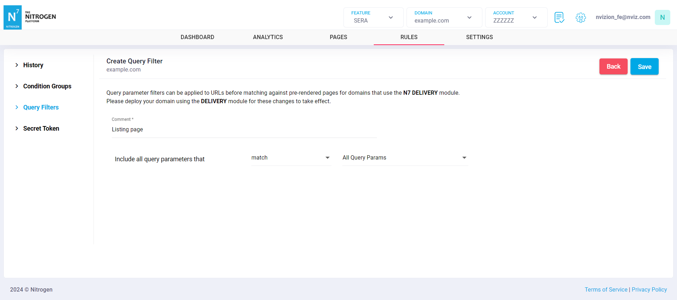Open the All Query Params dropdown

pyautogui.click(x=405, y=158)
